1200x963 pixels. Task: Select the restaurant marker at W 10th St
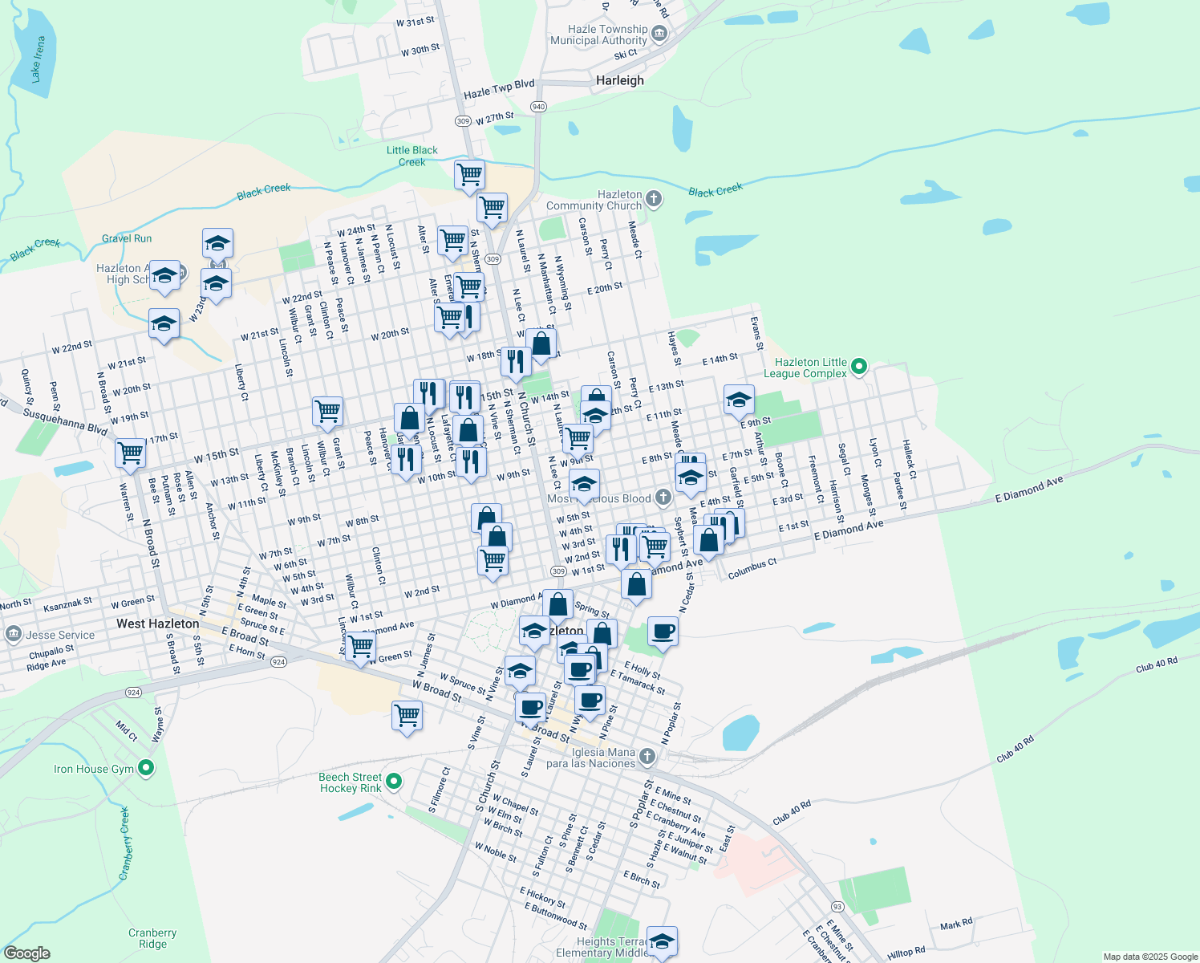pyautogui.click(x=471, y=463)
